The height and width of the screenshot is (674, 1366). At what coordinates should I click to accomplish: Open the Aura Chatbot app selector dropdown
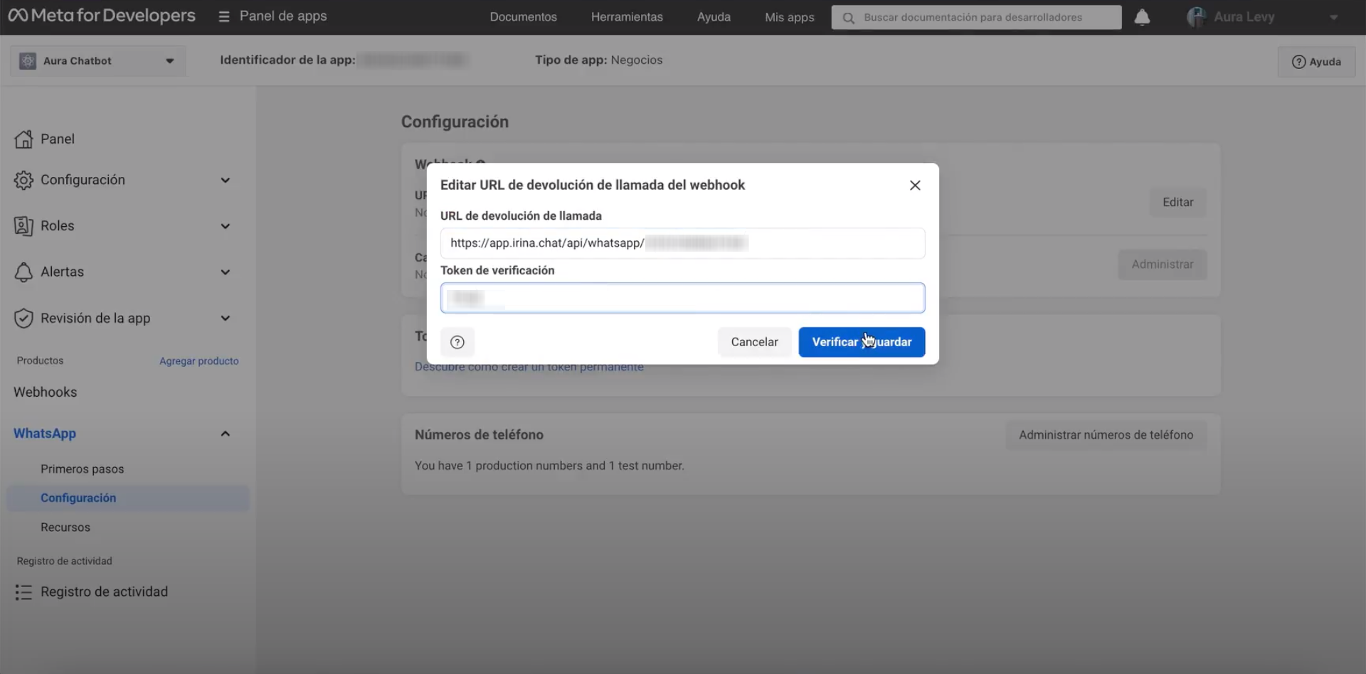pos(98,61)
